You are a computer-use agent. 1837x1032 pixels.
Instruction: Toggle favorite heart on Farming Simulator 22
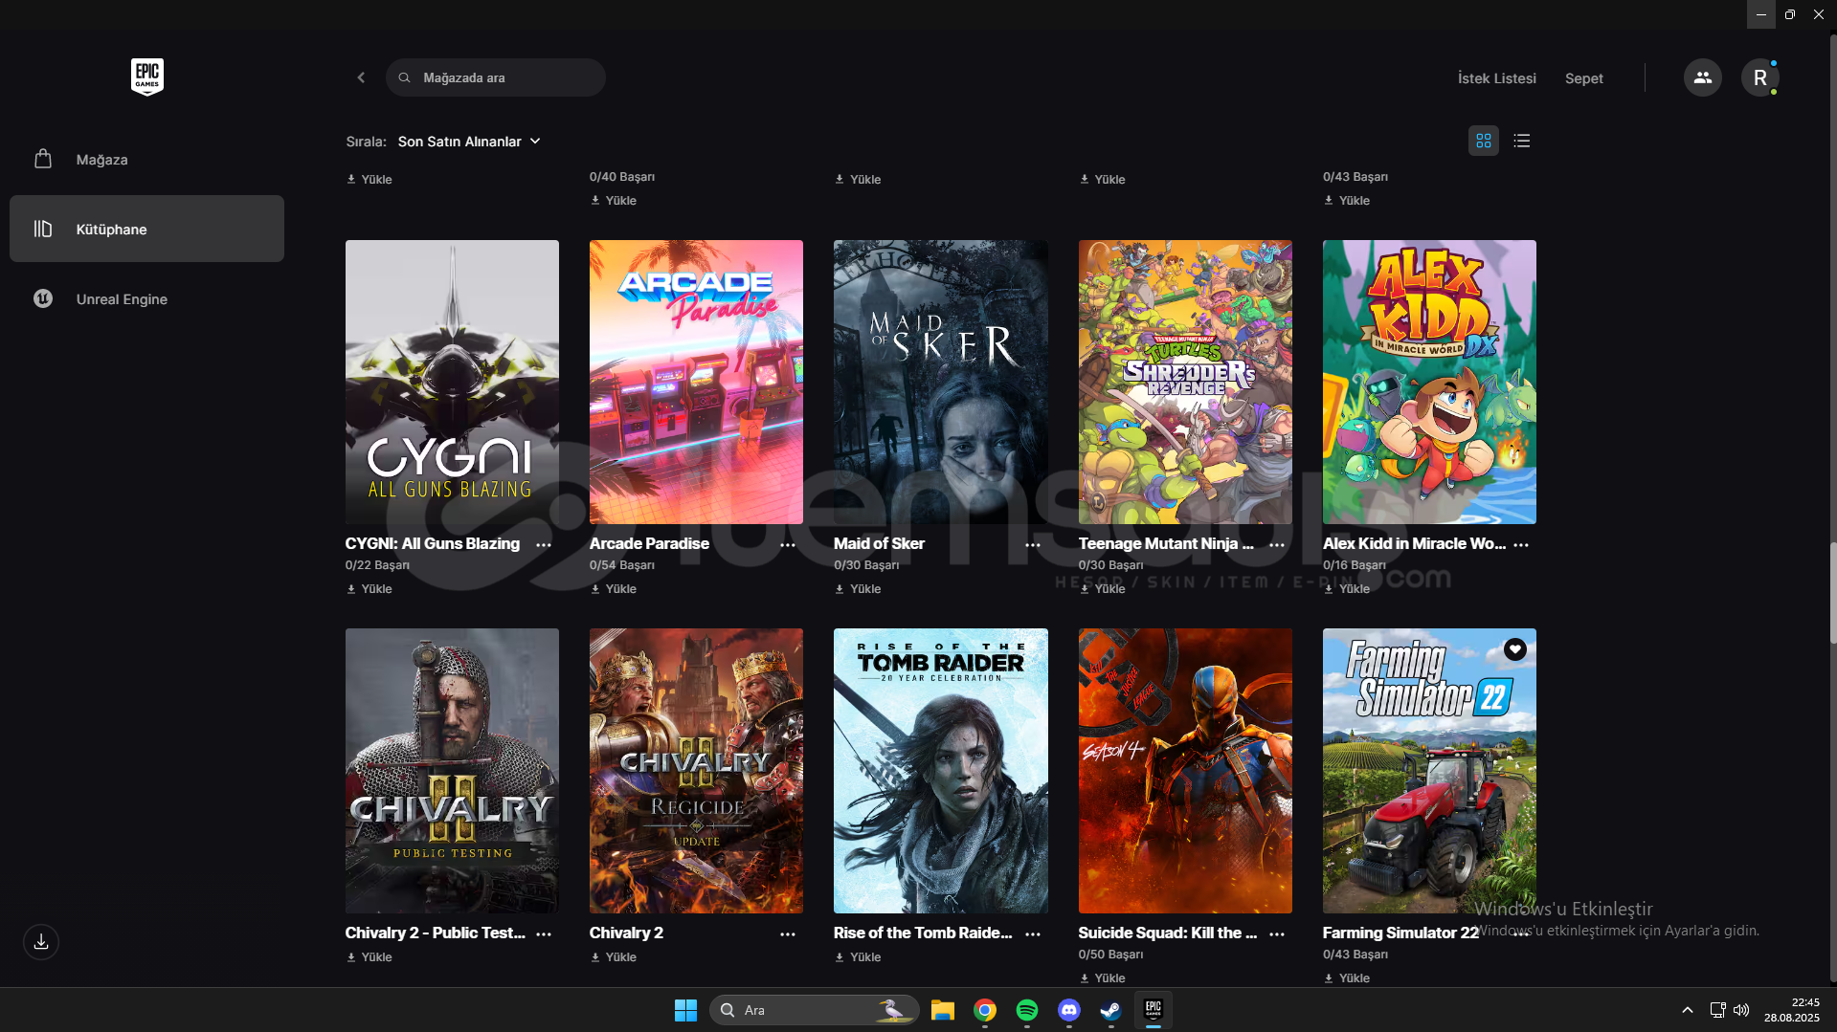click(x=1514, y=649)
